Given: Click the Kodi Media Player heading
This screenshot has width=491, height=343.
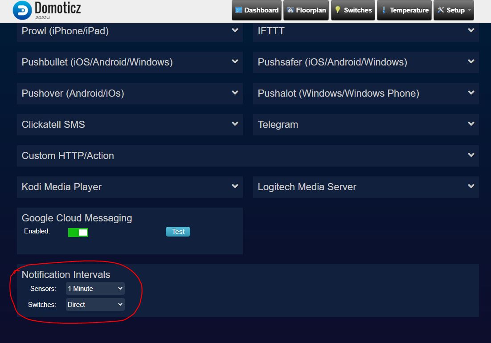Looking at the screenshot, I should 61,187.
